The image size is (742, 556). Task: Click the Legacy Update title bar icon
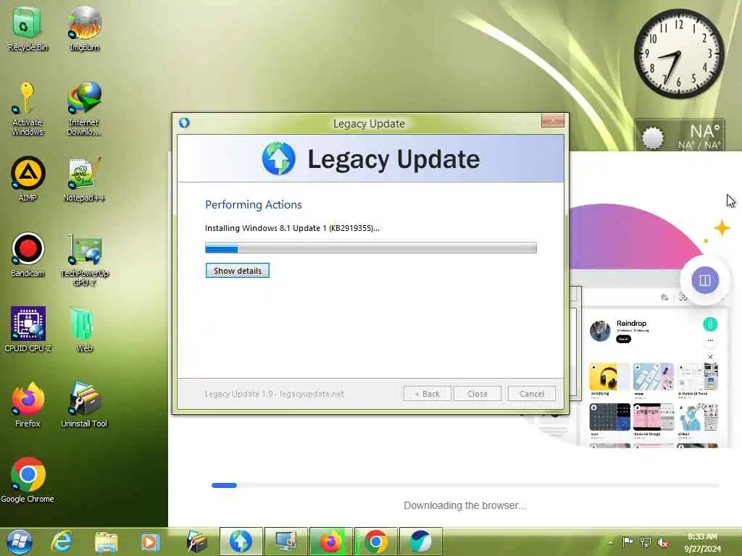point(184,123)
